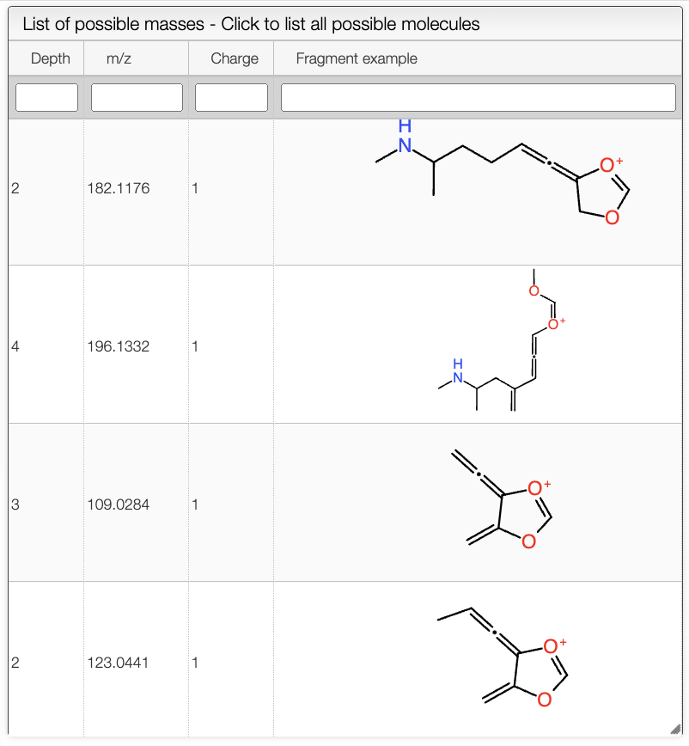Click the Depth filter input field
The image size is (689, 746).
coord(46,97)
